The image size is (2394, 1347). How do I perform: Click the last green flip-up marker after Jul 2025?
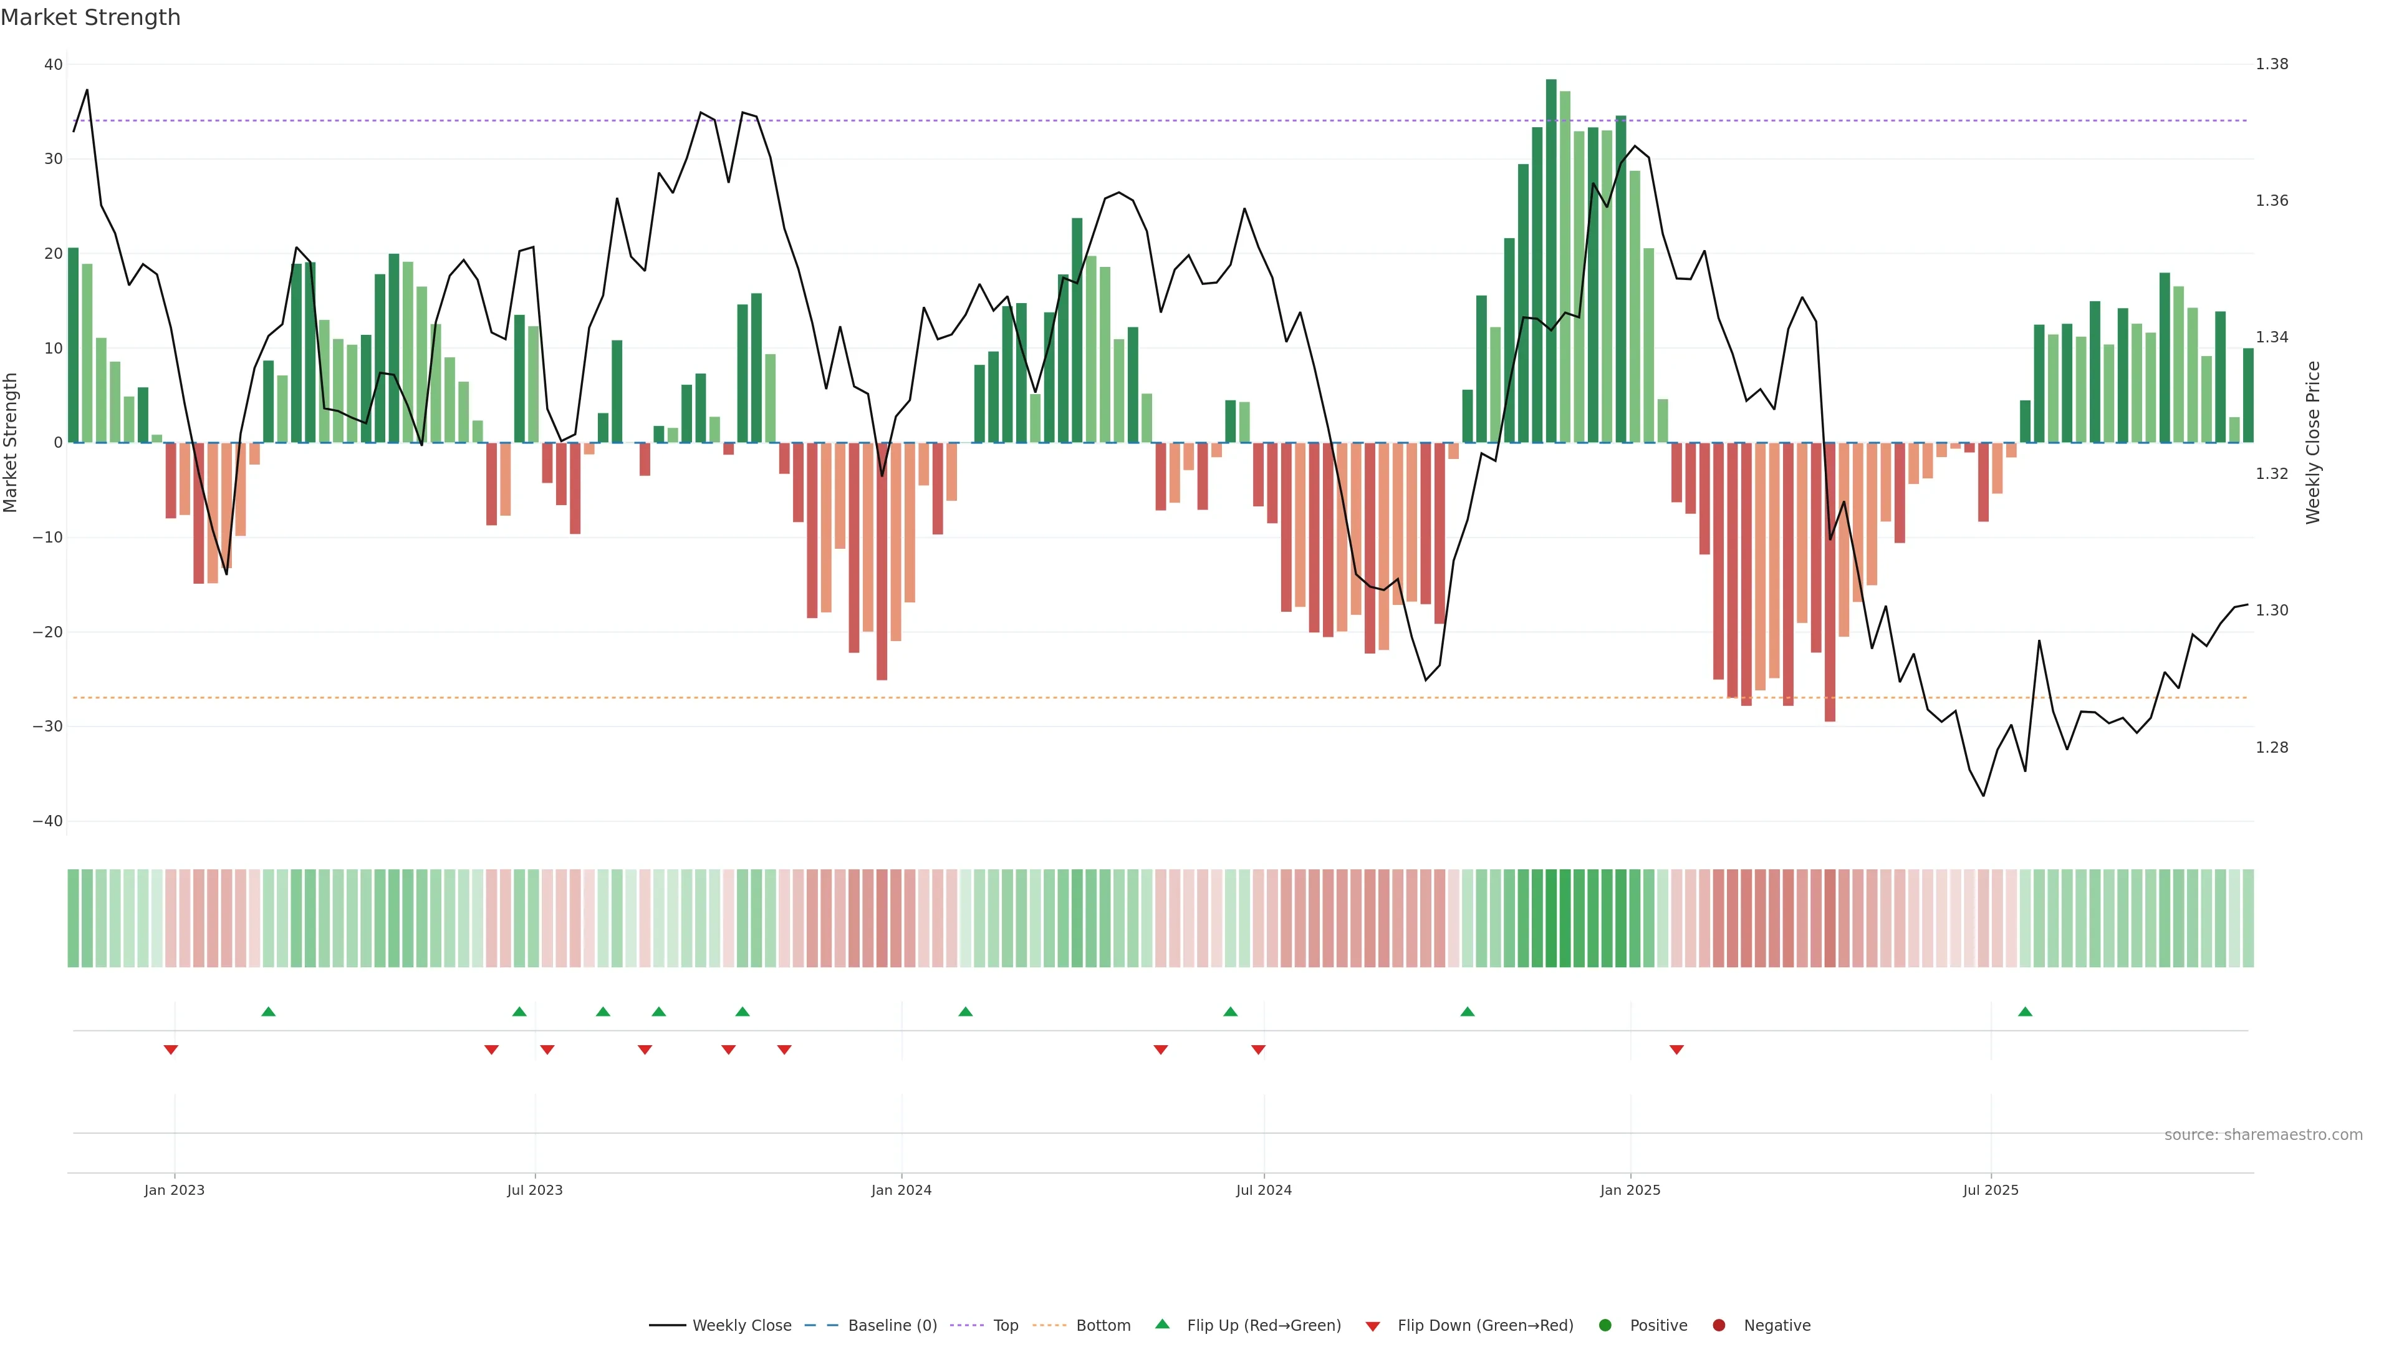[x=2025, y=1011]
